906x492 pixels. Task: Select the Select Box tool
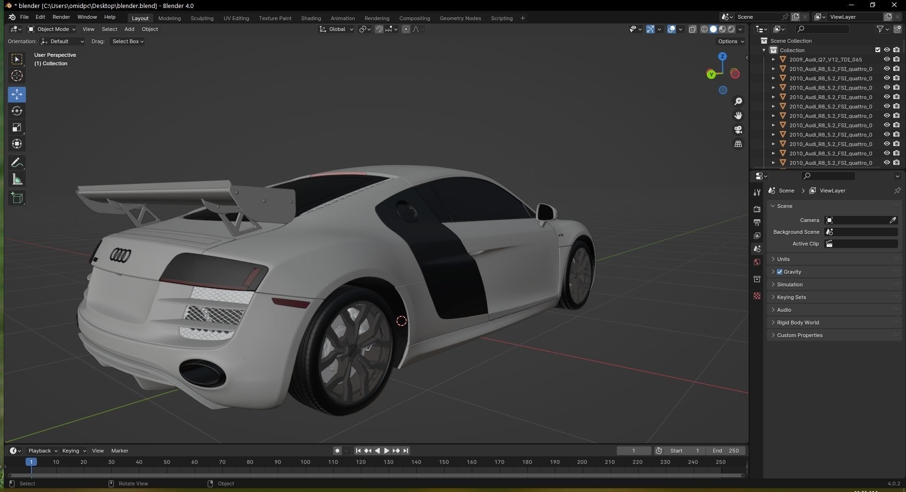coord(17,59)
